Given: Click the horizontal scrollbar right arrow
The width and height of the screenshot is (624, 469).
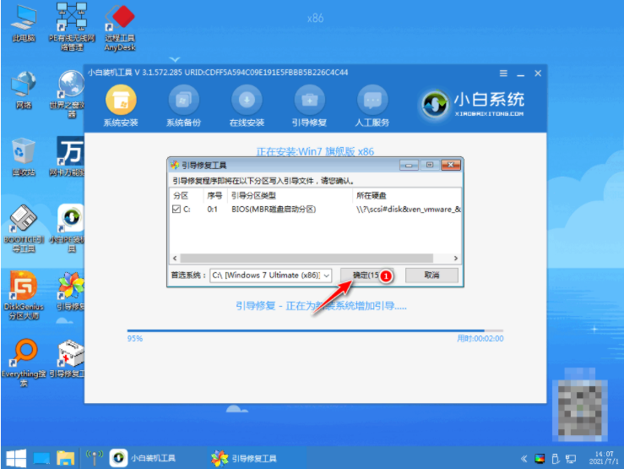Looking at the screenshot, I should pos(456,258).
